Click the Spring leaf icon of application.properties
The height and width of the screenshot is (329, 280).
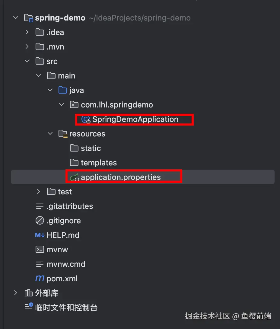coord(74,177)
